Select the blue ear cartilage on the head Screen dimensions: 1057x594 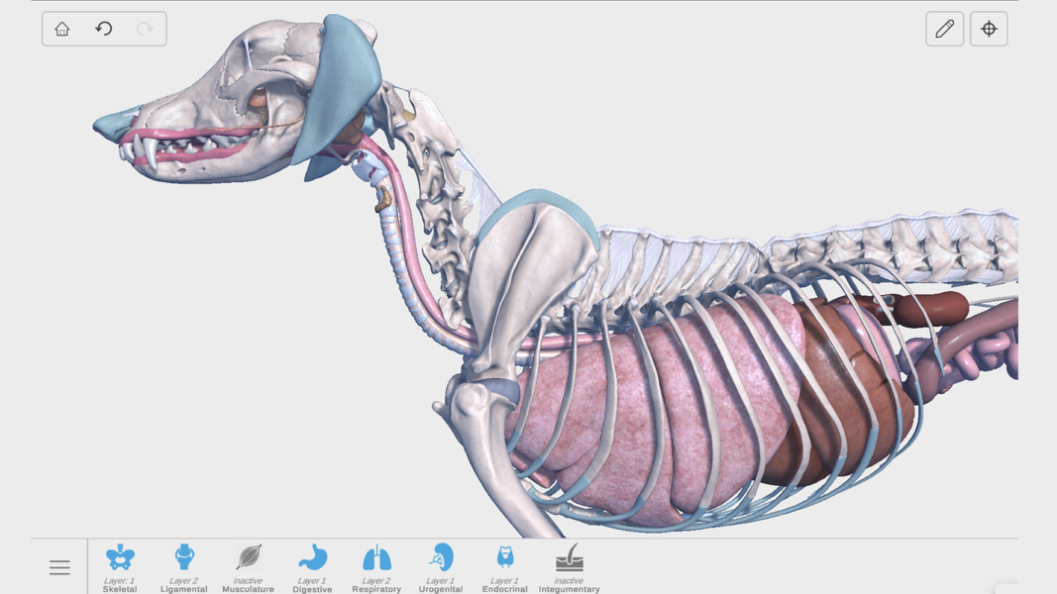point(347,79)
